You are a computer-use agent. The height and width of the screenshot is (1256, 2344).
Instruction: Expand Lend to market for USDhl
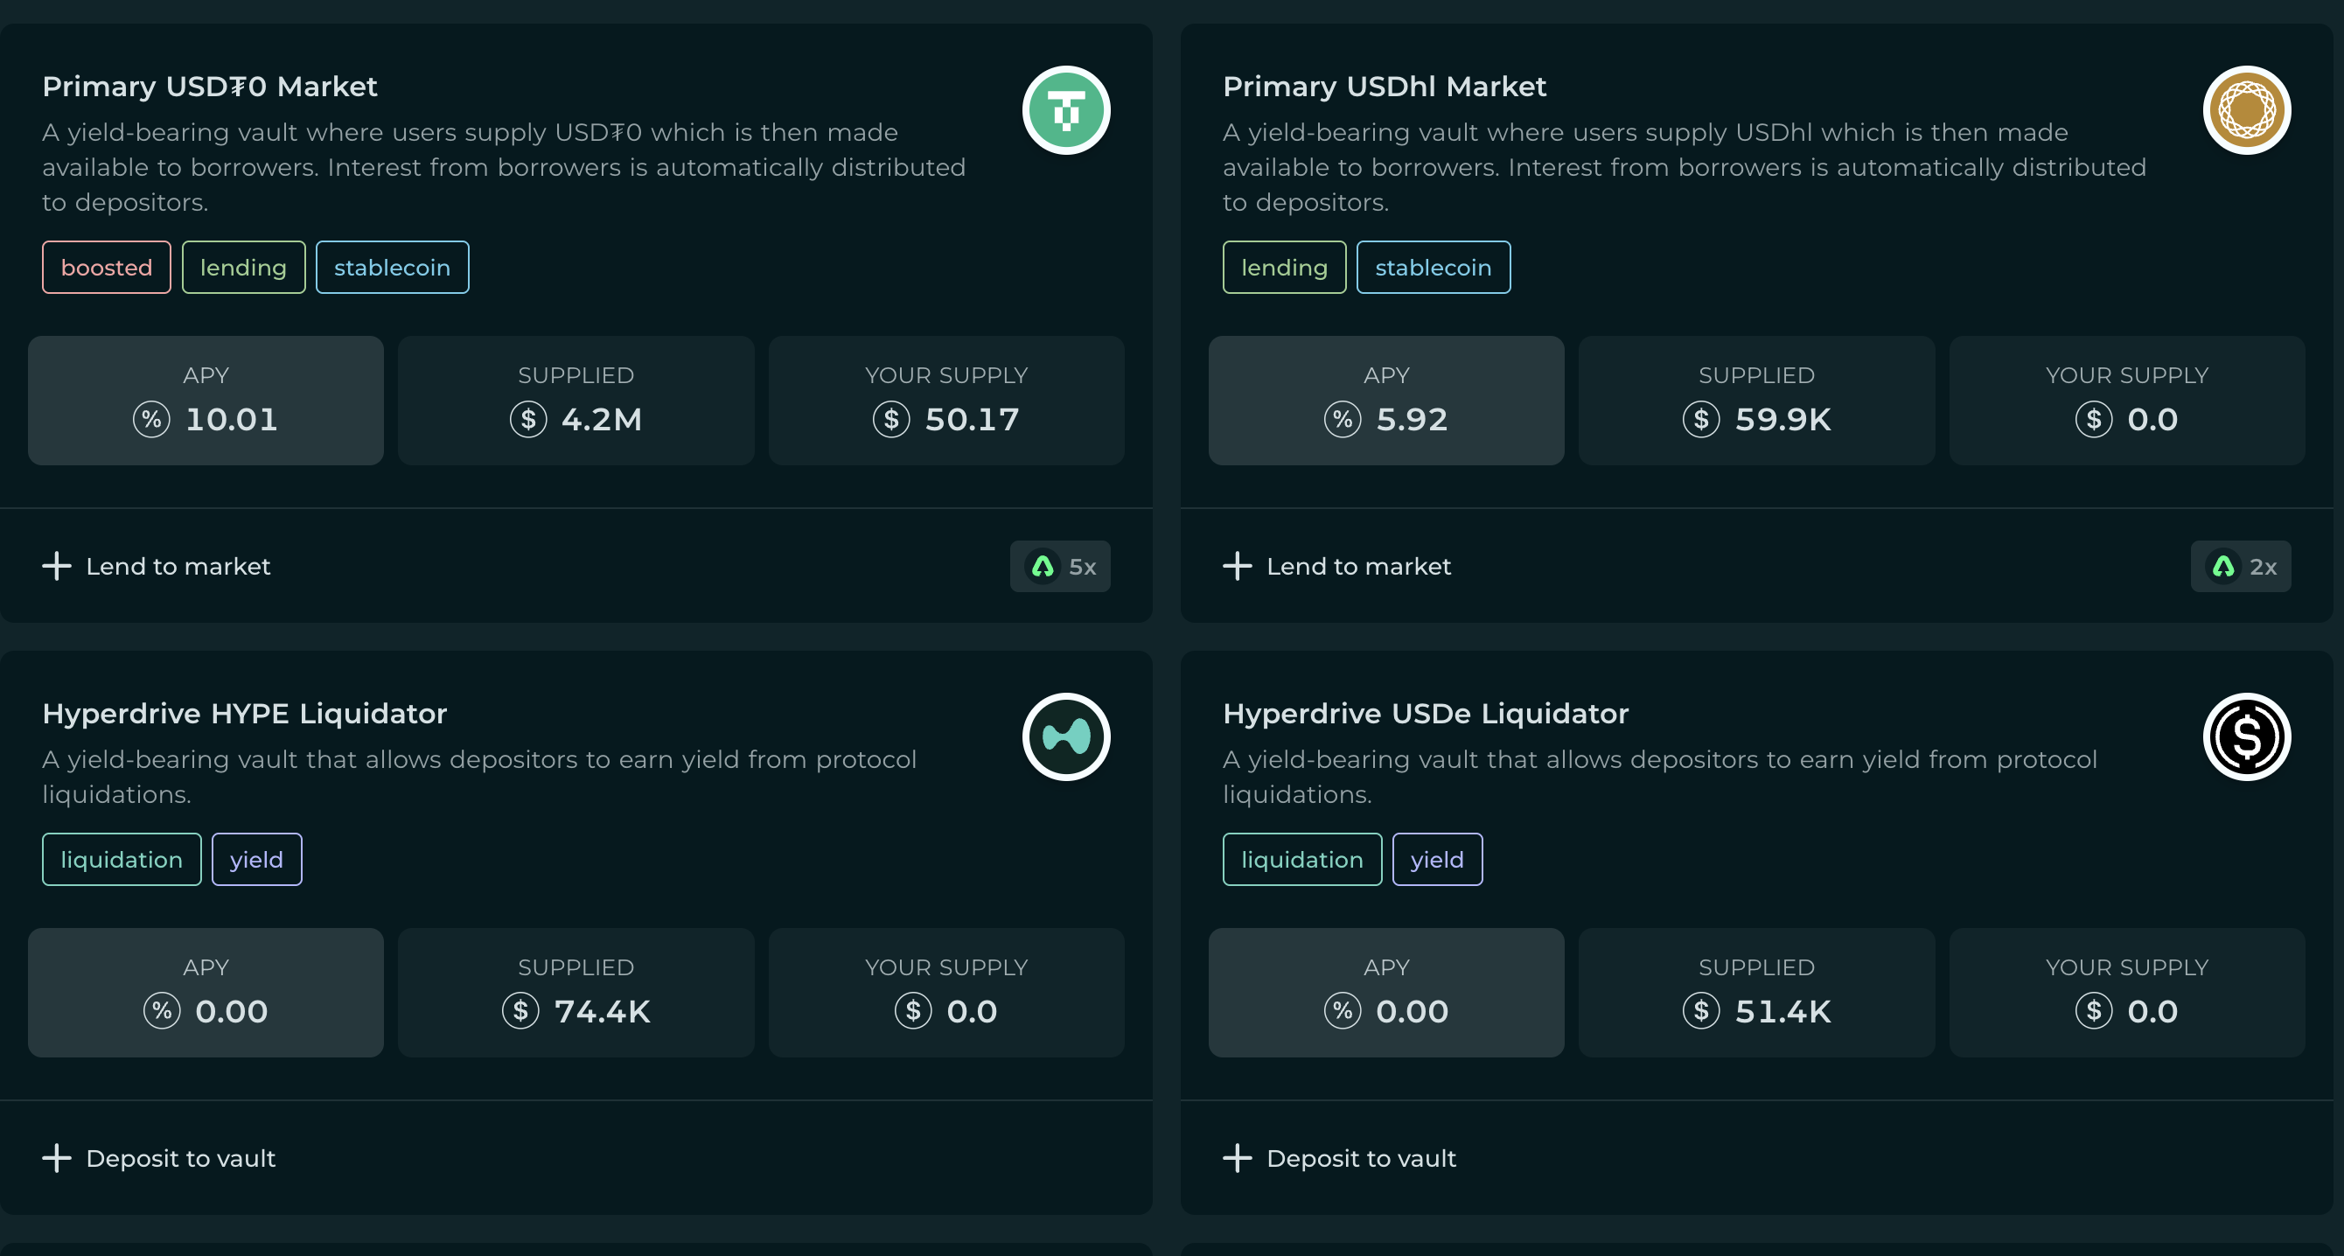pos(1357,566)
